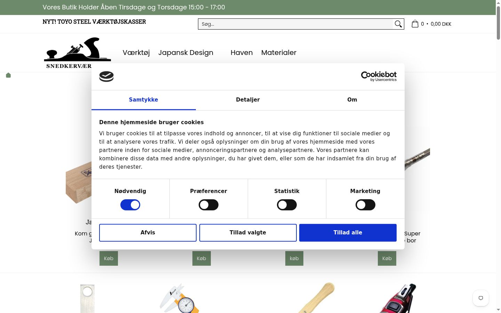Screen dimensions: 501x313
Task: Click the Snedkerværktøj plane logo
Action: [78, 53]
